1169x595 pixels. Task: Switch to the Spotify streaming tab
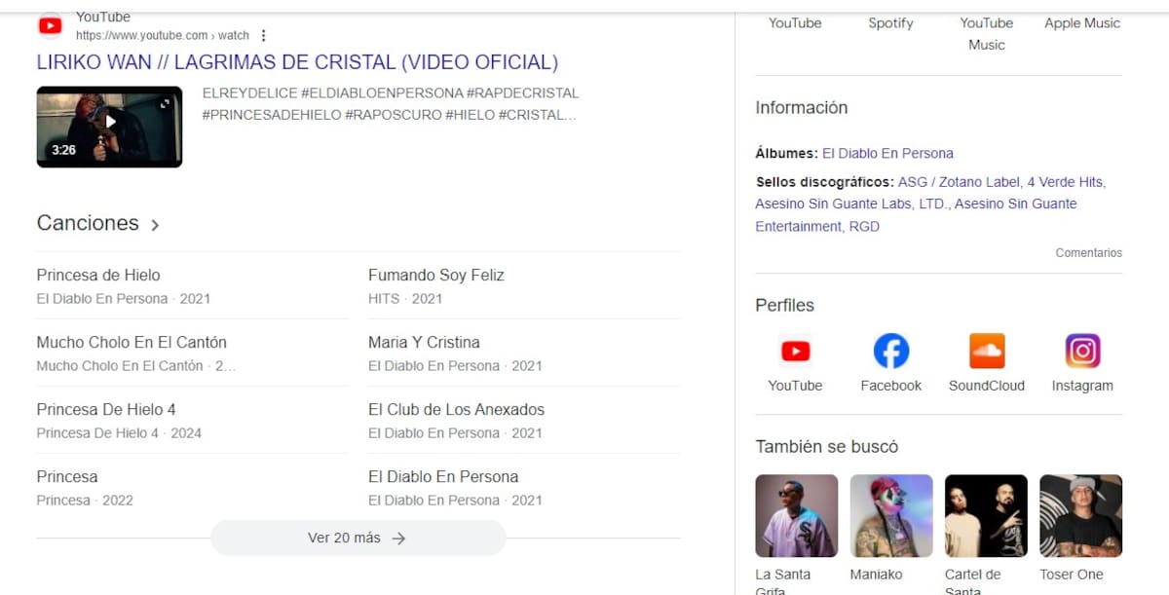890,22
